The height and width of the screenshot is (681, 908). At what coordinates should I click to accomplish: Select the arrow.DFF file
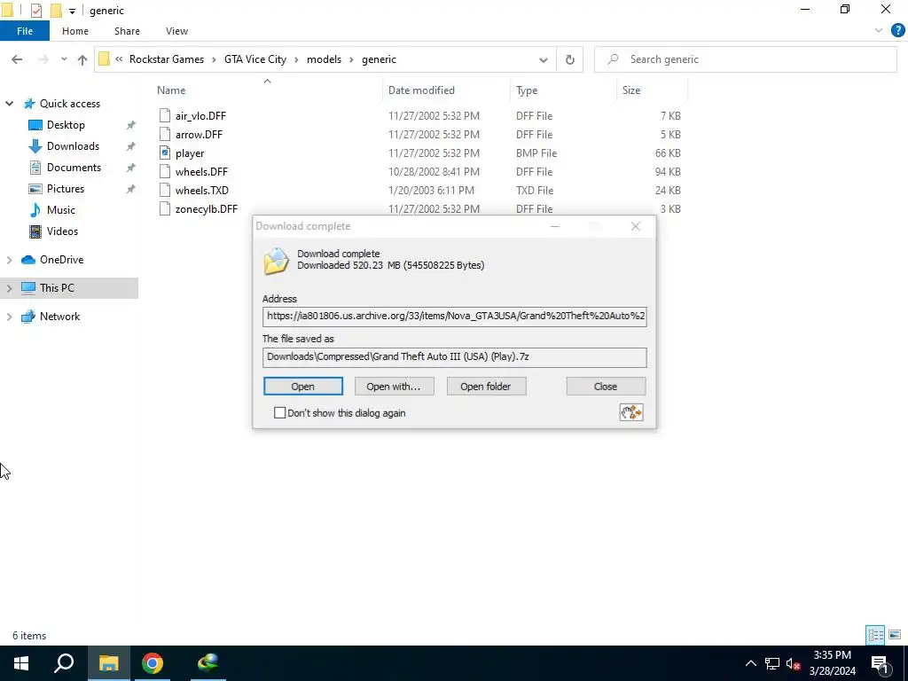(199, 135)
